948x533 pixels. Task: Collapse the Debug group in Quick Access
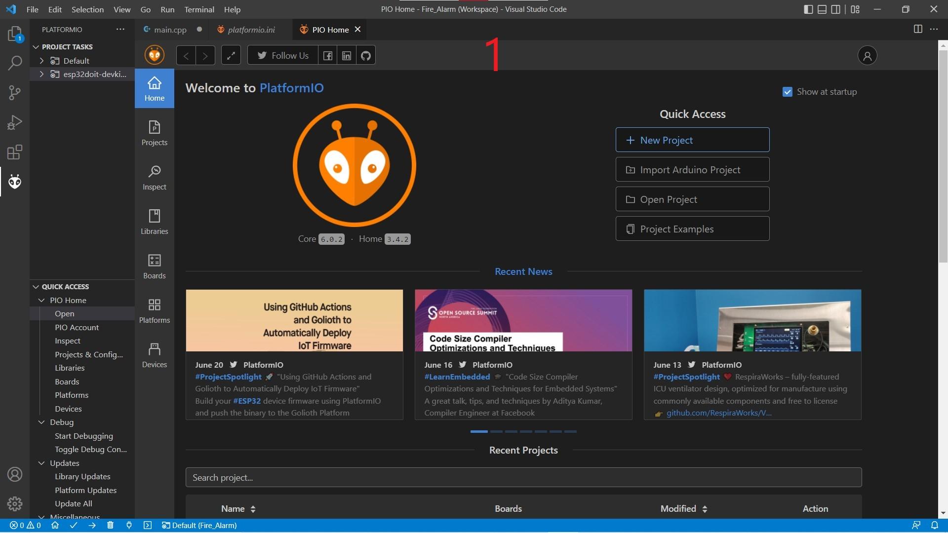(x=41, y=422)
